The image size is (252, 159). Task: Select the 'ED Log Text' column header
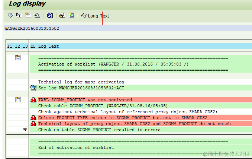pyautogui.click(x=45, y=46)
